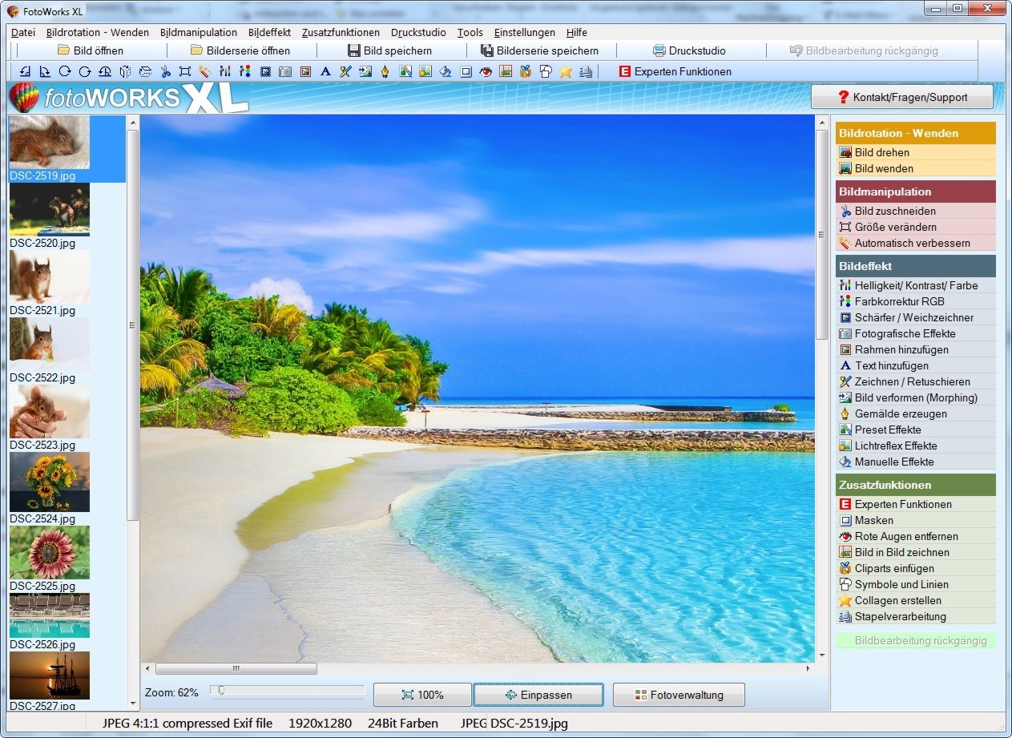Click the horizontal scrollbar right arrow below the image
The width and height of the screenshot is (1012, 738).
pos(808,668)
